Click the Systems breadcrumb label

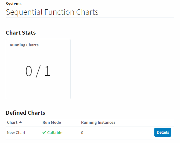click(x=14, y=4)
